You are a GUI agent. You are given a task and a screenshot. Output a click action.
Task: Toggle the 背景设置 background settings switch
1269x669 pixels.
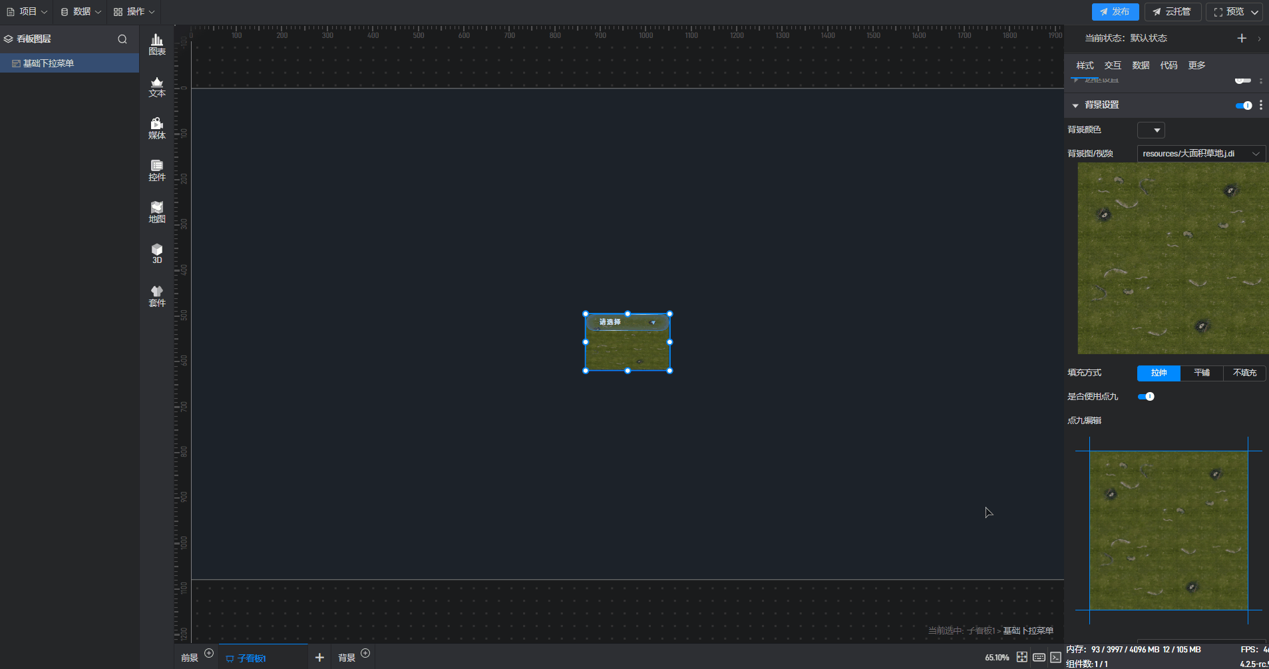1243,105
